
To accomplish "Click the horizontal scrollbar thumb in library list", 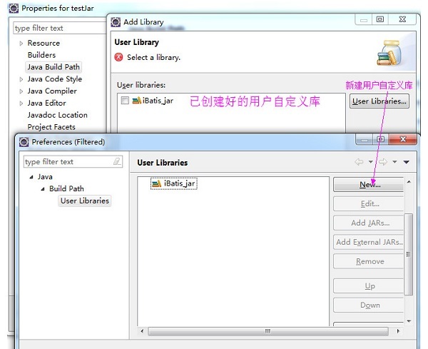I will click(267, 331).
